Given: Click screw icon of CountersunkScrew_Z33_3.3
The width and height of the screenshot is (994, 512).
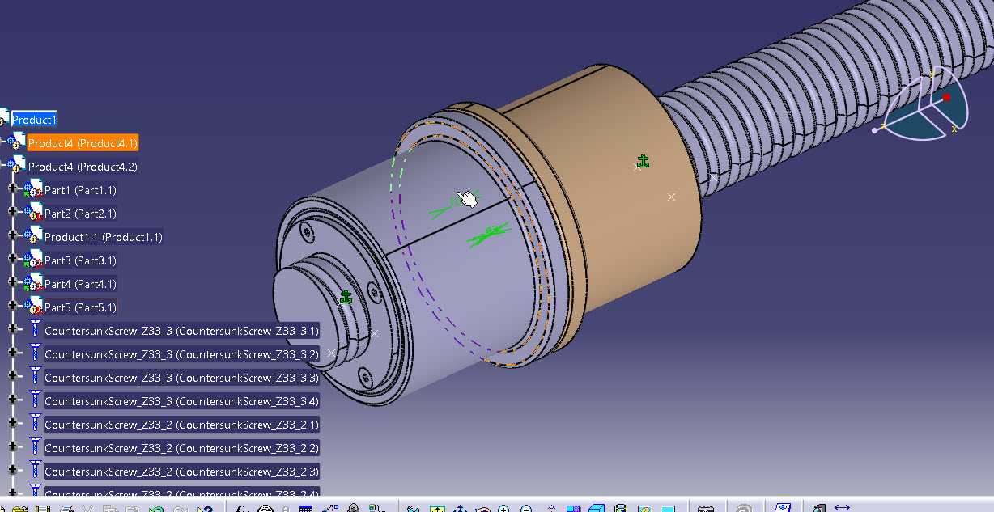Looking at the screenshot, I should coord(35,376).
